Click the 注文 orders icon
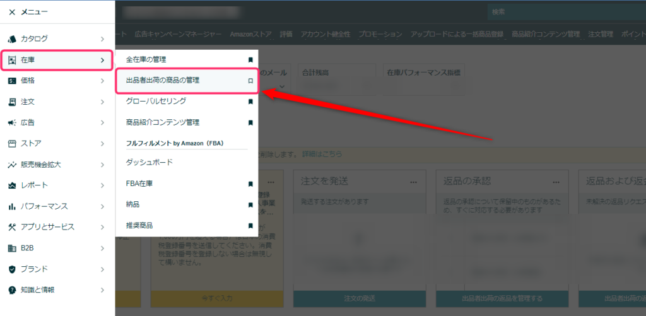 (12, 102)
